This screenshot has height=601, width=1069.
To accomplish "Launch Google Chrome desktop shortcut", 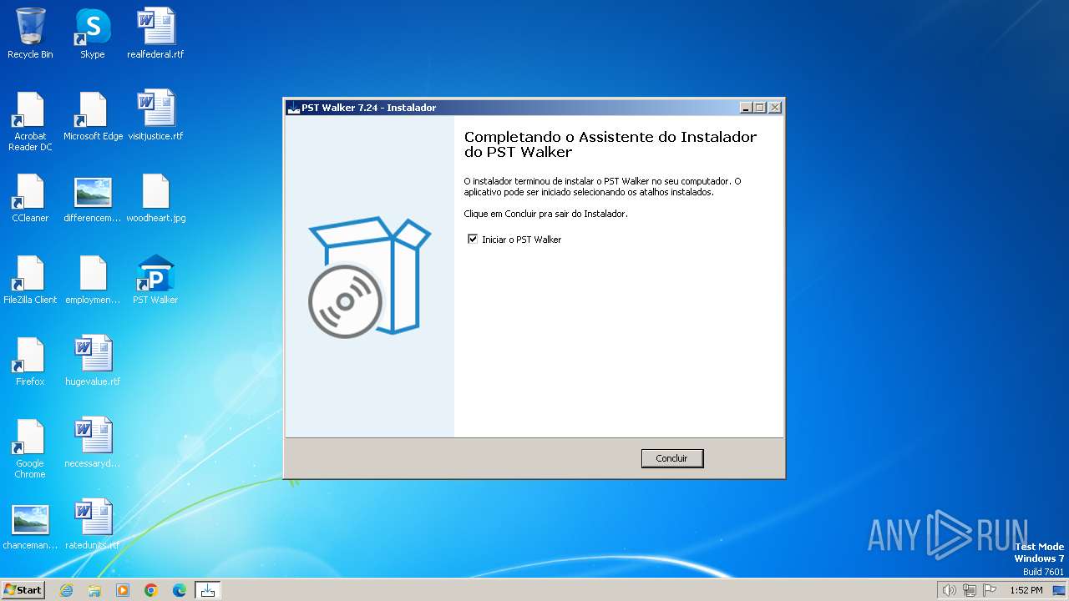I will pyautogui.click(x=30, y=449).
